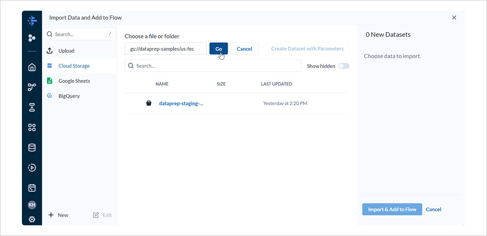This screenshot has width=487, height=236.
Task: Open the import/download icon in sidebar
Action: [x=32, y=108]
